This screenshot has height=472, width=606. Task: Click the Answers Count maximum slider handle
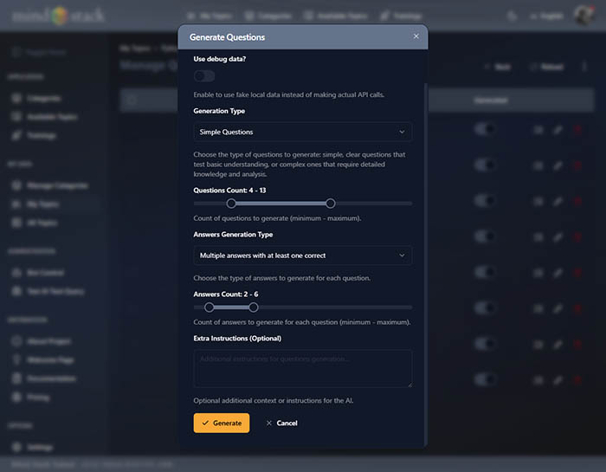254,307
